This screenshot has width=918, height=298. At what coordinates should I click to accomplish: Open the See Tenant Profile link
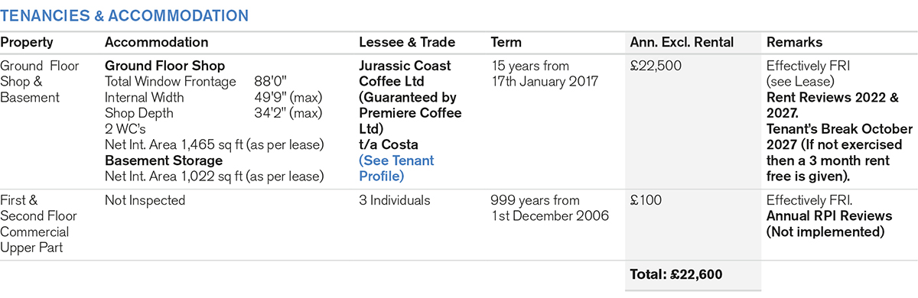coord(396,168)
